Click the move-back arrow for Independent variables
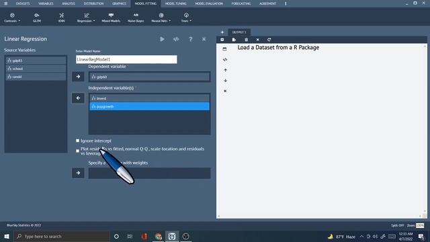The height and width of the screenshot is (242, 430). pos(78,98)
